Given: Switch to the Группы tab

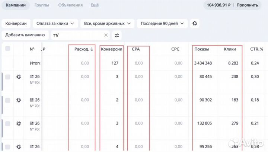Looking at the screenshot, I should tap(41, 5).
